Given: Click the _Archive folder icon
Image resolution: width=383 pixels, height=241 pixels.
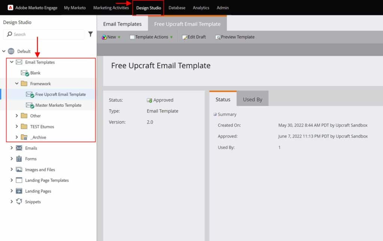Looking at the screenshot, I should click(x=24, y=137).
